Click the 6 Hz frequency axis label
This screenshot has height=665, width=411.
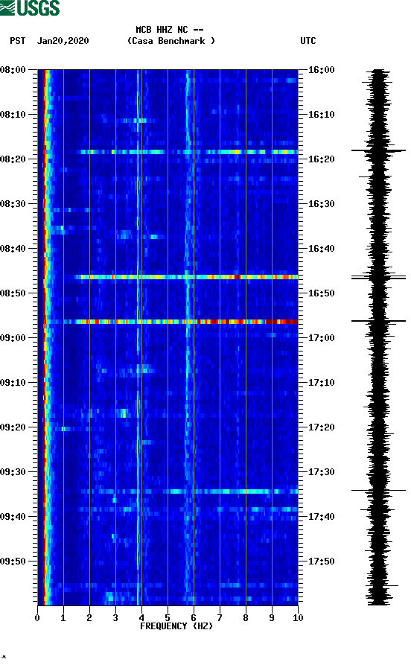pyautogui.click(x=194, y=618)
